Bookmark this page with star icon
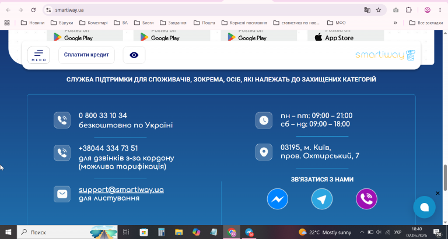The image size is (448, 239). (x=379, y=10)
